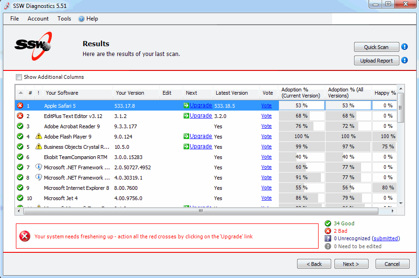Click green check icon for Microsoft Jet 4

click(x=20, y=198)
